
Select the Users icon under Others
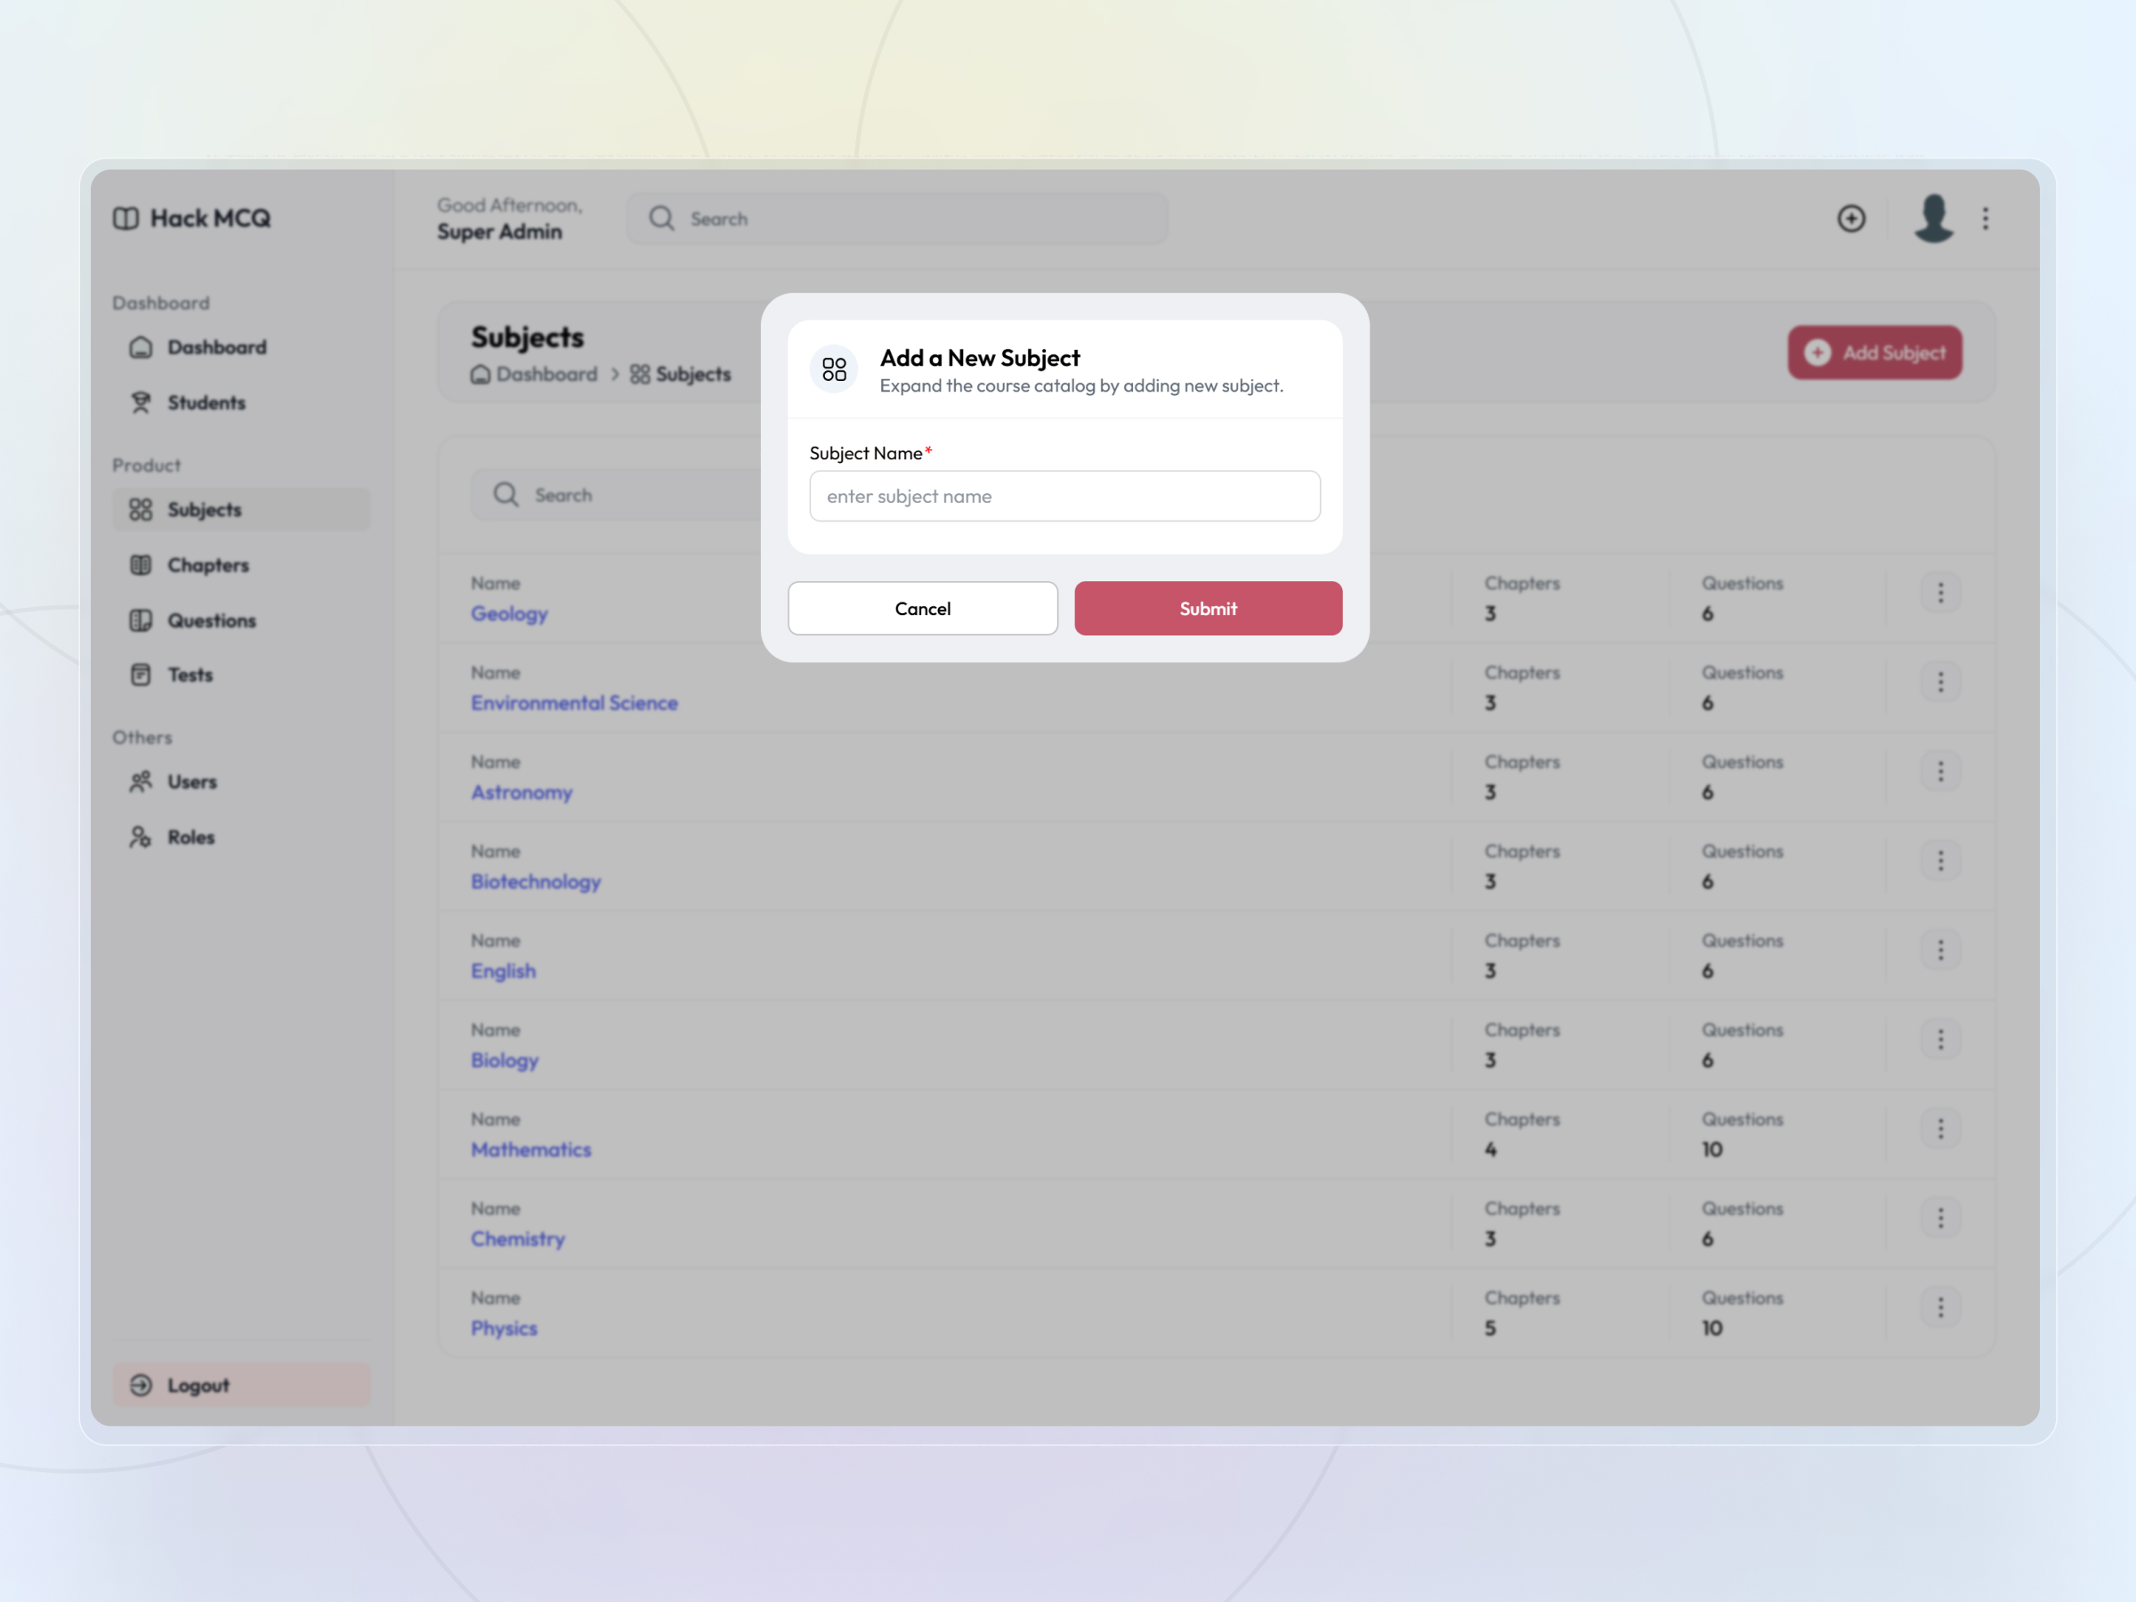pyautogui.click(x=141, y=782)
